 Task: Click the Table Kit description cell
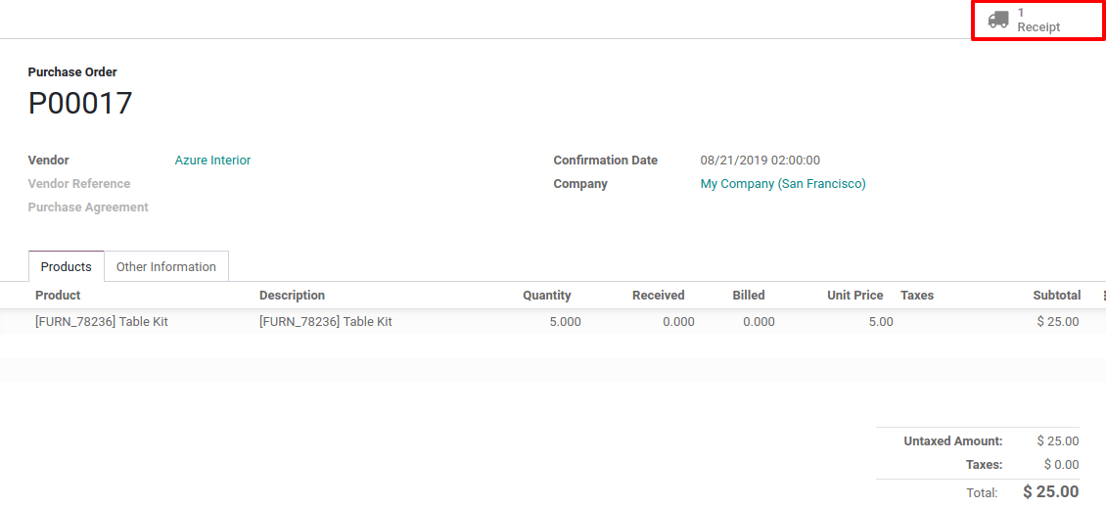pyautogui.click(x=325, y=321)
